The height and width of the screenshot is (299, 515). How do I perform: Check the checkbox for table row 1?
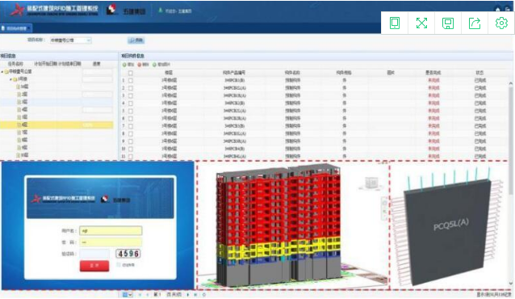[131, 80]
